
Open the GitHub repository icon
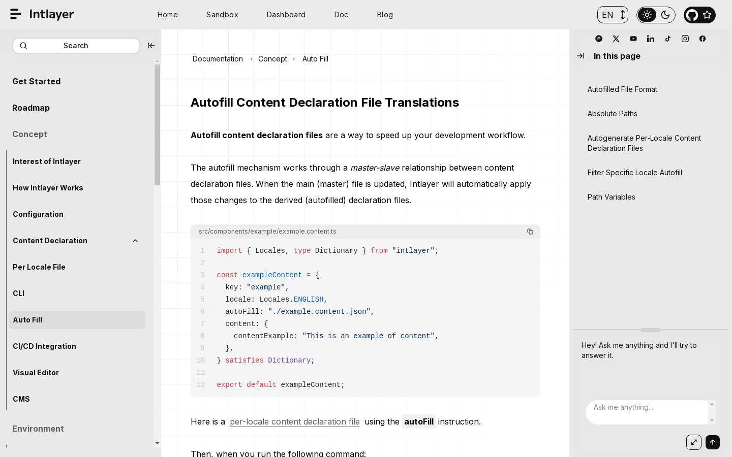tap(692, 15)
